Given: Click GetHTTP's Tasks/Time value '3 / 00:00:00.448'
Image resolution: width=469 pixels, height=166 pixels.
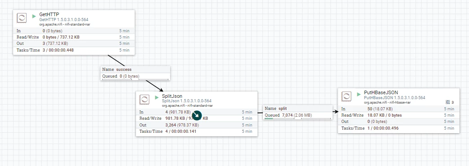Looking at the screenshot, I should tap(58, 50).
